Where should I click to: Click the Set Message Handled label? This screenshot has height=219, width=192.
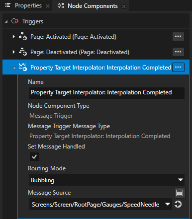56,146
